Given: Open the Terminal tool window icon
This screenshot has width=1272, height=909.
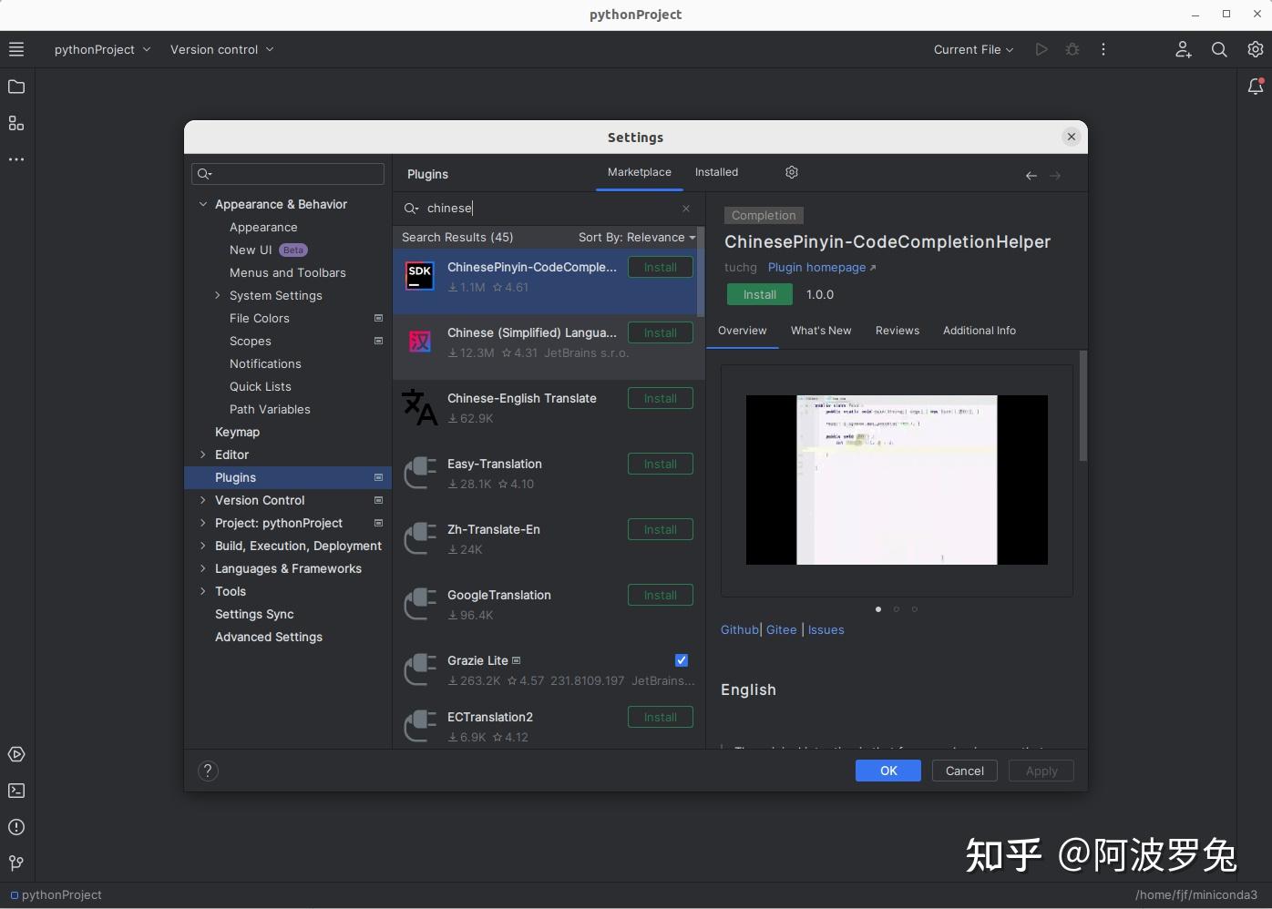Looking at the screenshot, I should point(16,791).
